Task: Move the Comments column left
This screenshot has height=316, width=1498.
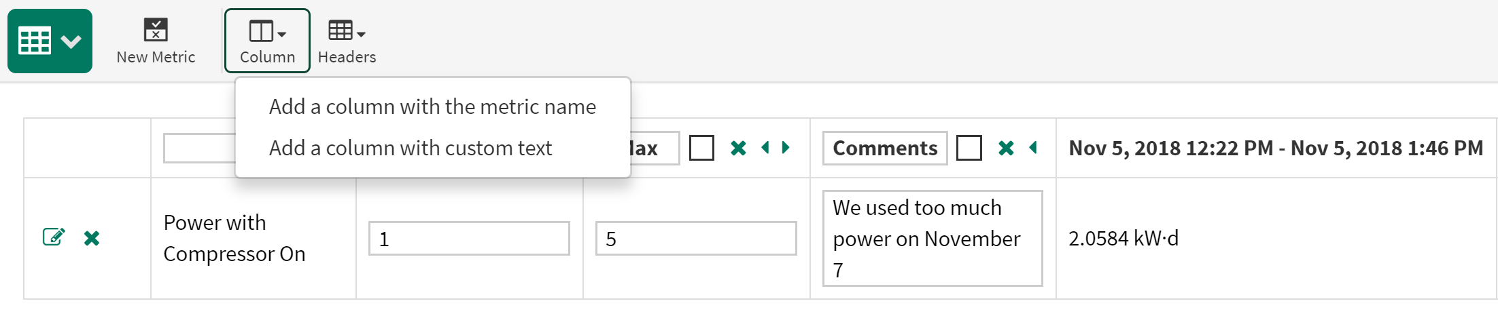Action: tap(1033, 148)
